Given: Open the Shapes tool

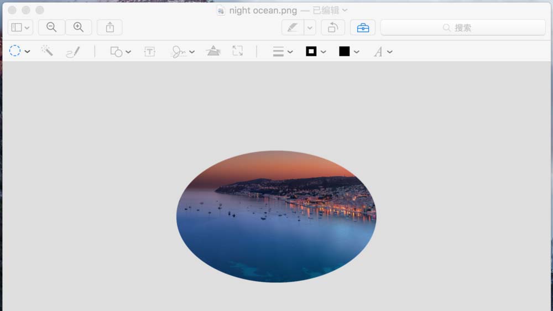Looking at the screenshot, I should tap(116, 51).
